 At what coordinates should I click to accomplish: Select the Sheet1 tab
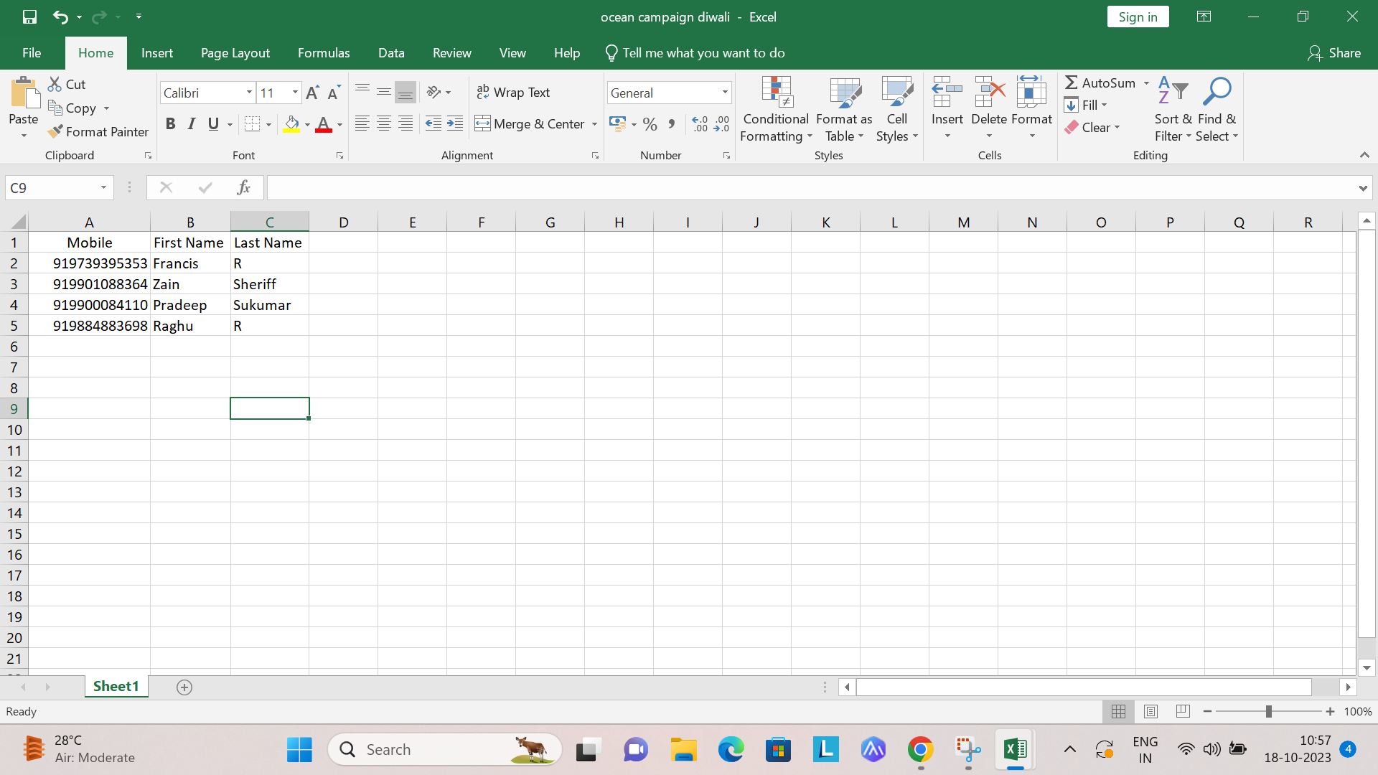point(116,686)
